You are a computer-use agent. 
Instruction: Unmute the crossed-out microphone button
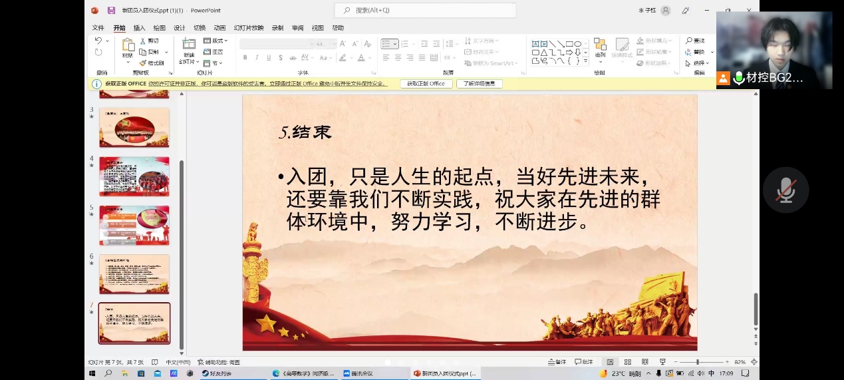point(785,190)
